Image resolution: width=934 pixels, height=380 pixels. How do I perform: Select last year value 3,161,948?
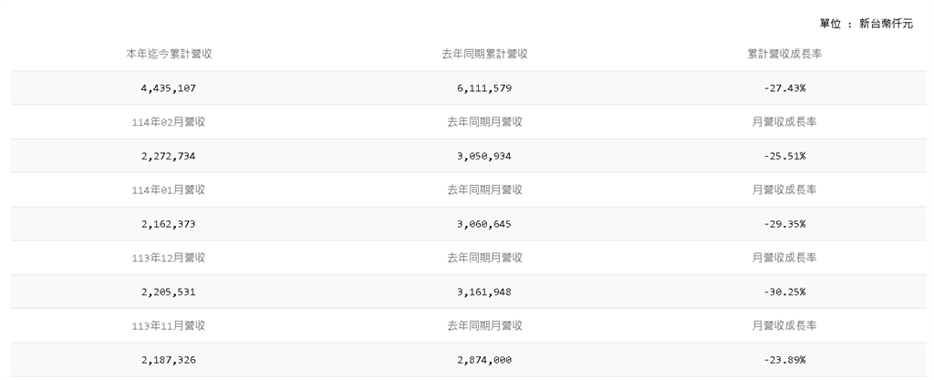point(484,292)
